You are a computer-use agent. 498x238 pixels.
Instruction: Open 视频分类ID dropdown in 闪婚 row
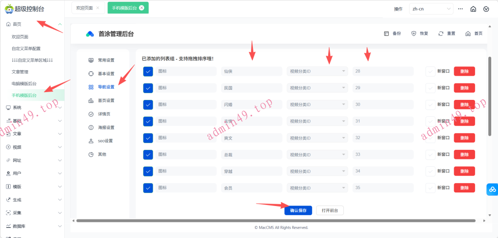point(317,105)
